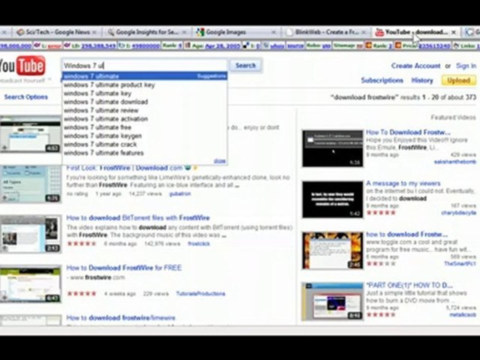The width and height of the screenshot is (480, 360).
Task: Open thumbnail of First Look FrostWire video
Action: tap(30, 184)
